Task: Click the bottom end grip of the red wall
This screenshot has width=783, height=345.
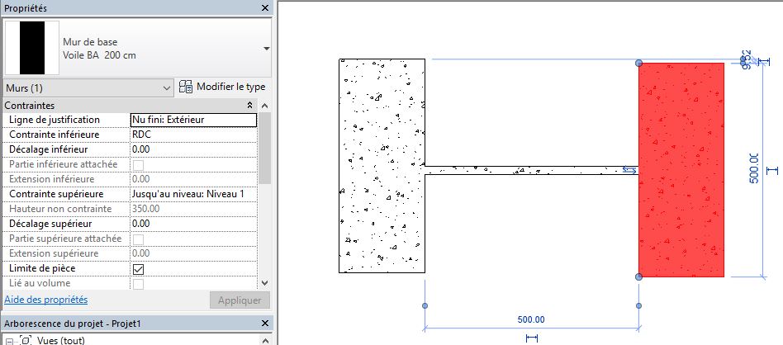Action: (638, 276)
